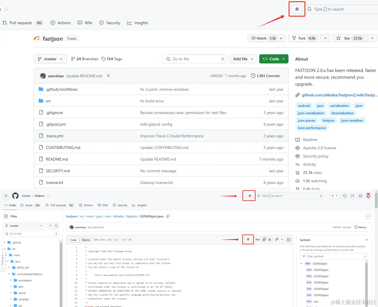View your pull requests via the top bar icon
The width and height of the screenshot is (378, 307).
coord(352,196)
